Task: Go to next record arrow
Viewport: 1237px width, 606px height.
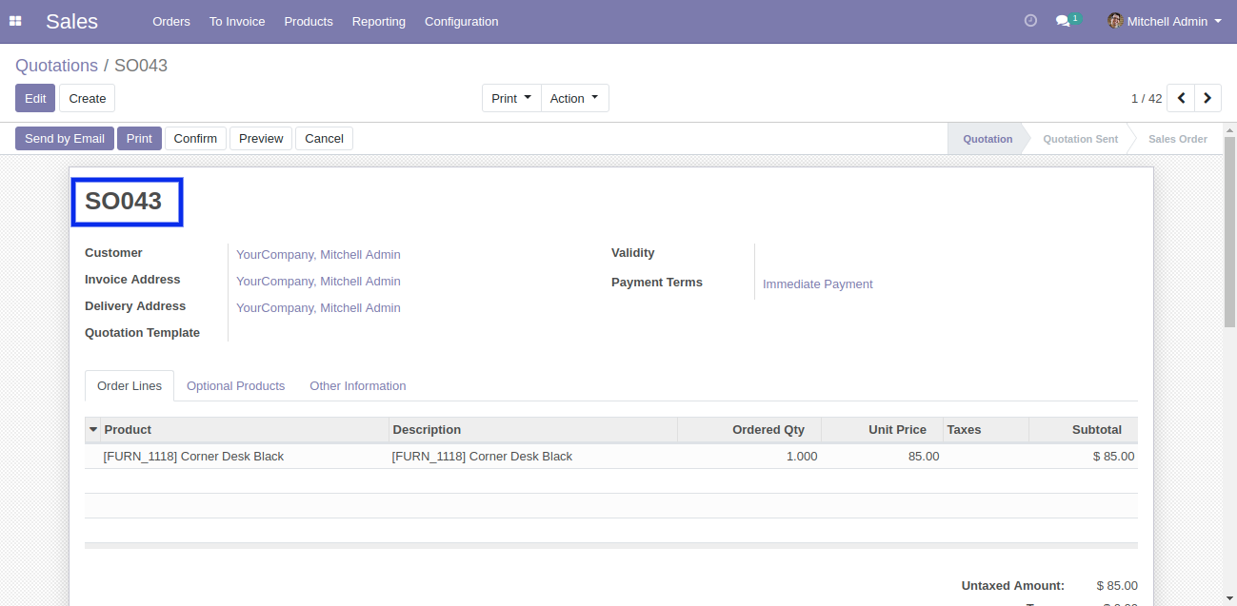Action: (1207, 98)
